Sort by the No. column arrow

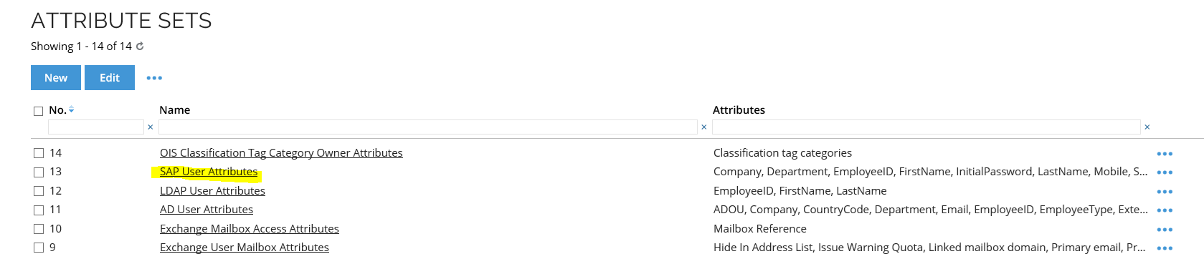pyautogui.click(x=71, y=110)
